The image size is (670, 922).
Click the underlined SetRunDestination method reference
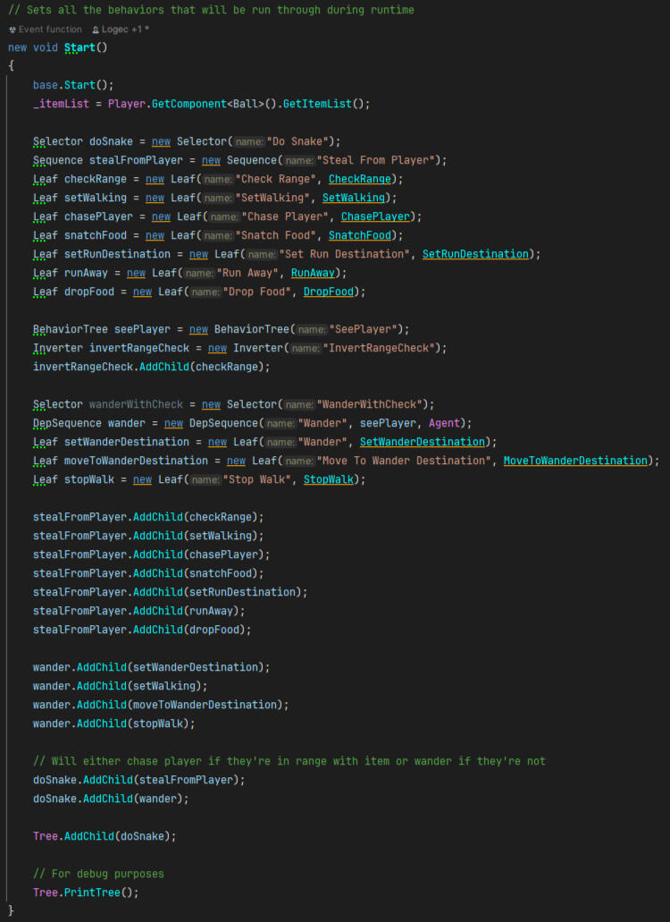pyautogui.click(x=475, y=254)
